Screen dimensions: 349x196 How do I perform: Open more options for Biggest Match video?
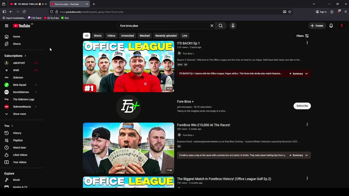coord(307,178)
